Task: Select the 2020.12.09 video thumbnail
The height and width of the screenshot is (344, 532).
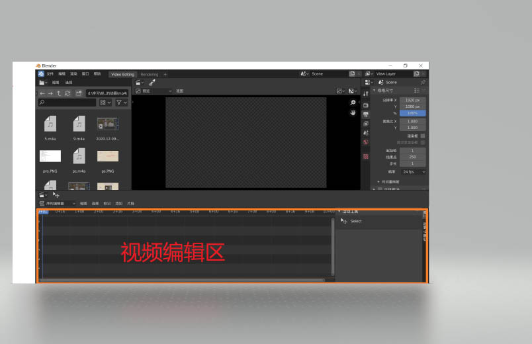Action: (108, 128)
